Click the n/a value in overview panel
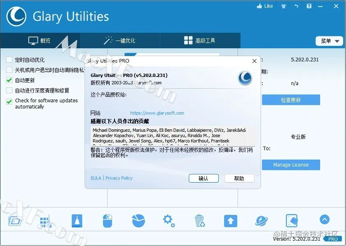The height and width of the screenshot is (246, 346). (x=295, y=84)
